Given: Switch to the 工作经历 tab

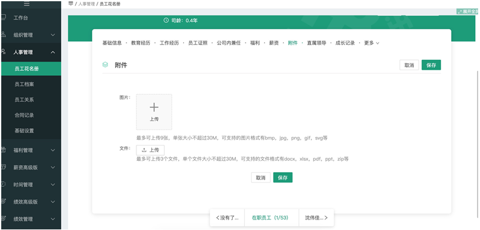Looking at the screenshot, I should point(169,43).
